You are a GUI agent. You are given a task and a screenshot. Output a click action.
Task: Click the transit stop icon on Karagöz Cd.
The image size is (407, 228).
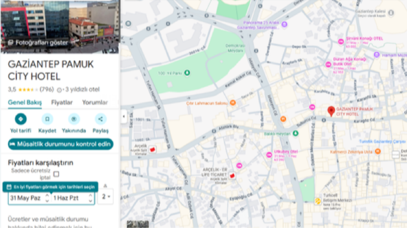coord(324,120)
